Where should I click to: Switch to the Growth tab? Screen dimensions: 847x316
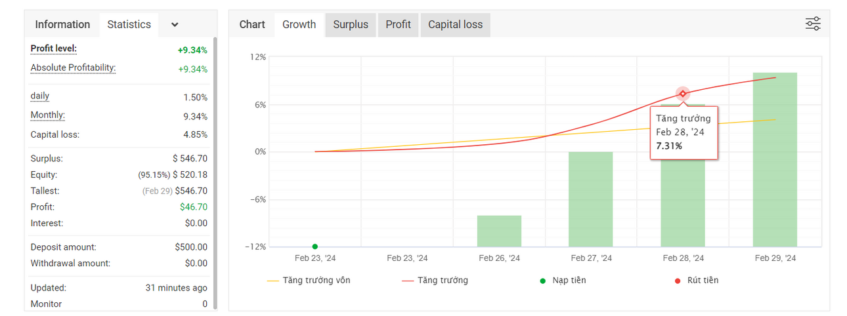(x=299, y=24)
